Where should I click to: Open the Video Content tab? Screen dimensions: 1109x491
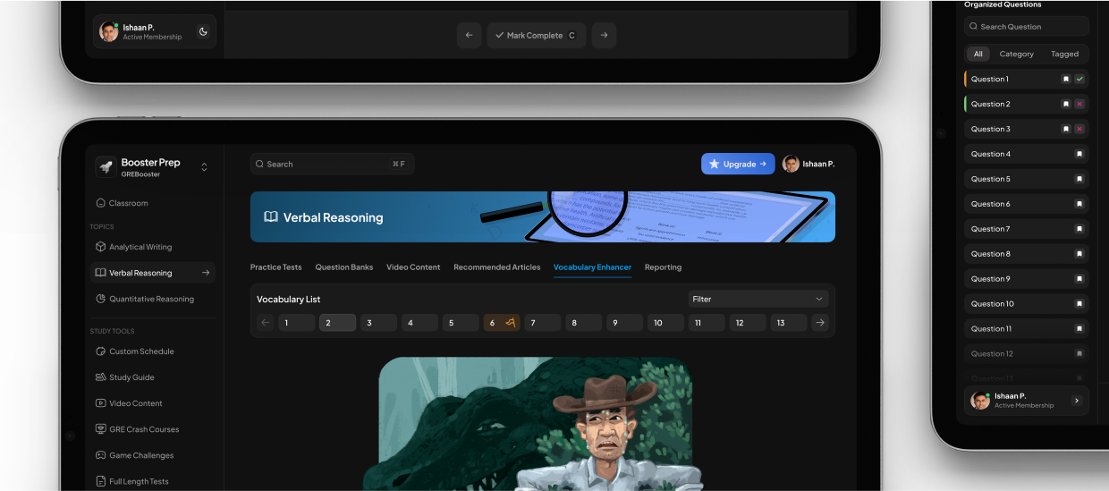click(x=413, y=267)
